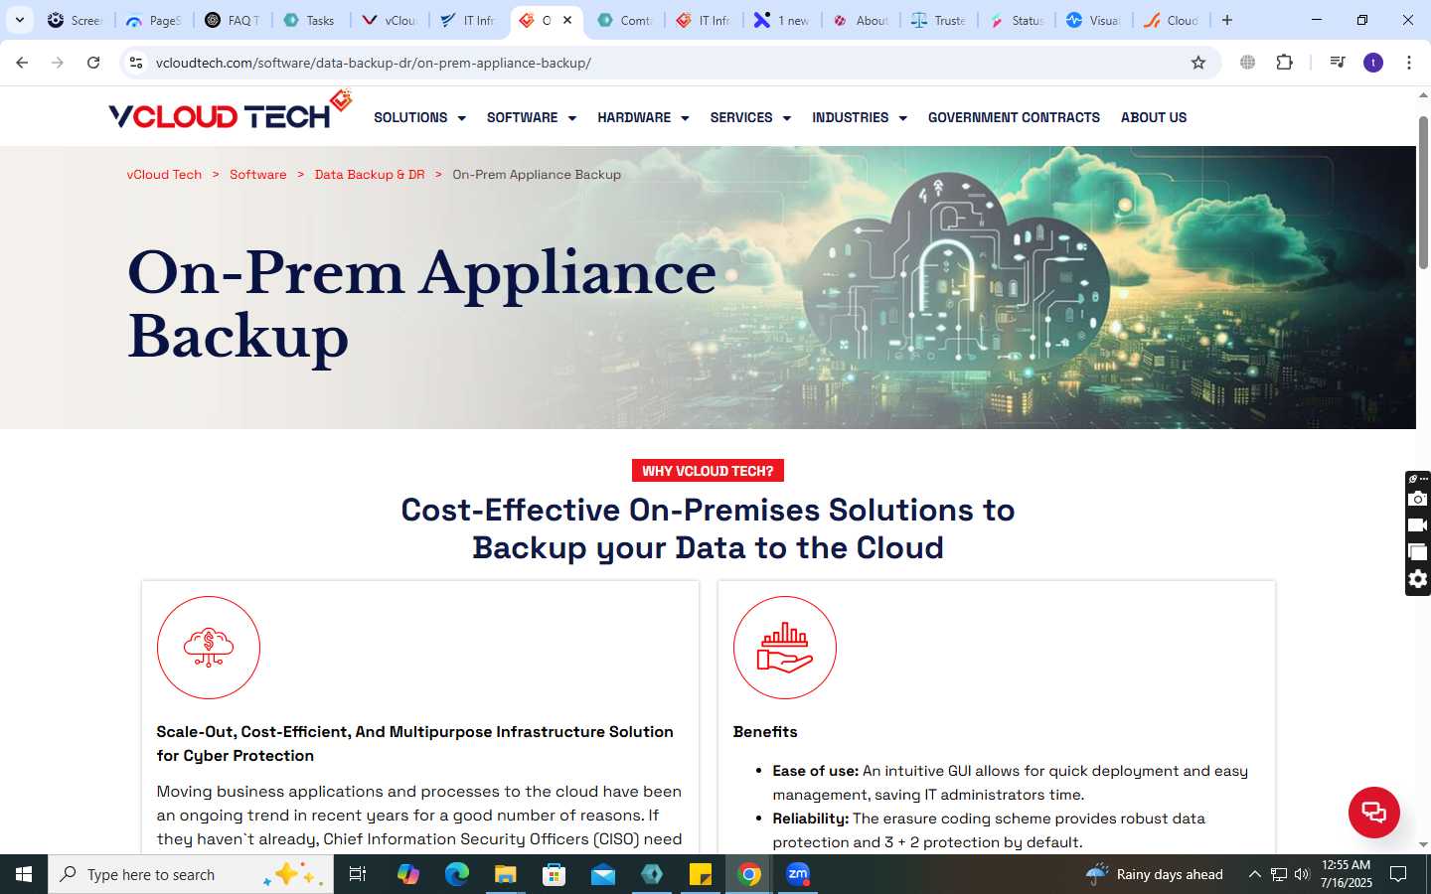Open the Chrome profile avatar
The width and height of the screenshot is (1431, 894).
click(x=1373, y=63)
